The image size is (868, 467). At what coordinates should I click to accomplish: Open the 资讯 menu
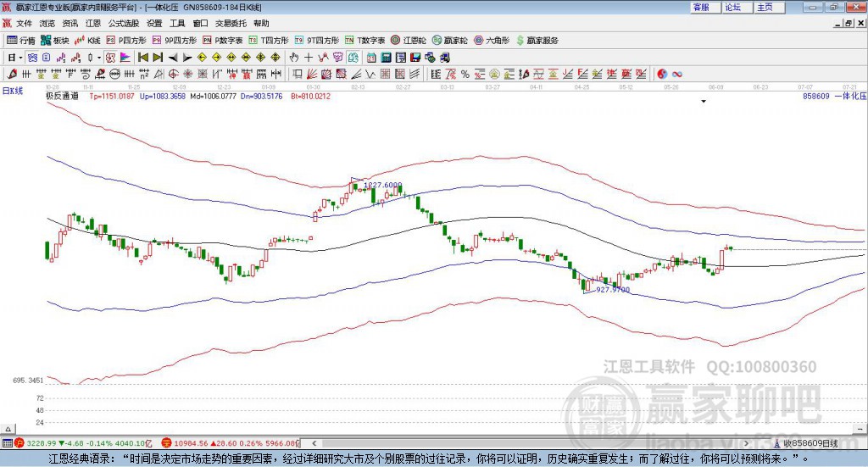(x=70, y=23)
